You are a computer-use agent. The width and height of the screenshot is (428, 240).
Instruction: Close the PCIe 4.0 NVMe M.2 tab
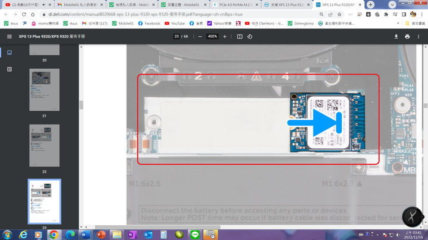[257, 5]
